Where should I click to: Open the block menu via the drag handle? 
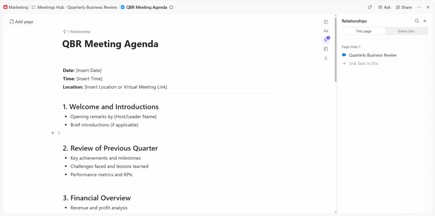59,133
